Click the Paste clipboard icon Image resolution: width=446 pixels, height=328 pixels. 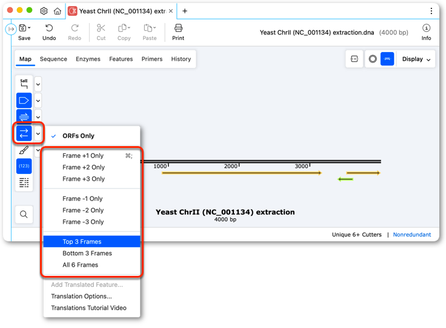point(148,28)
